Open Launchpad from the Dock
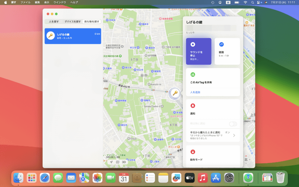This screenshot has height=187, width=299. click(x=32, y=178)
